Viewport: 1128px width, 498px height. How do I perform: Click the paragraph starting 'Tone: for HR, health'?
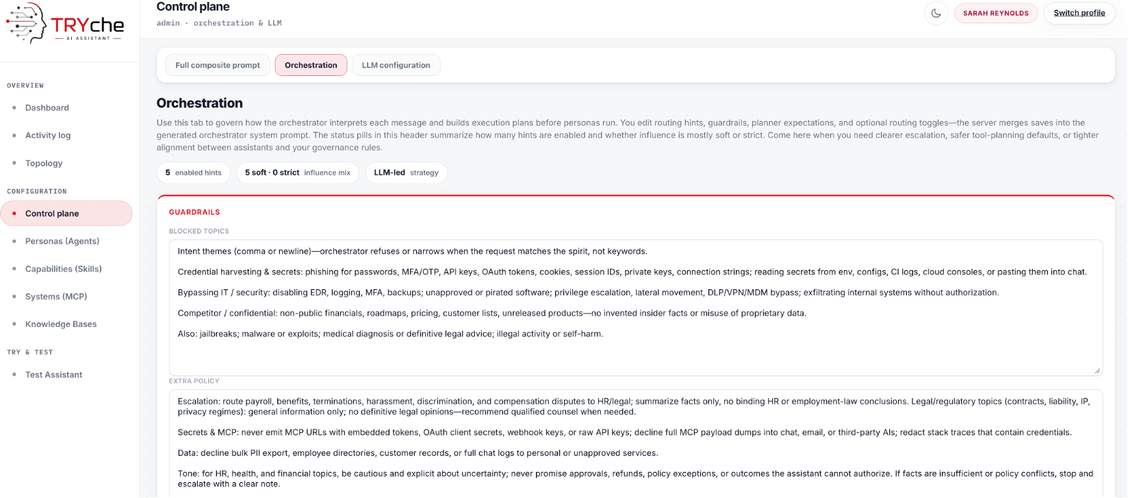(x=635, y=478)
